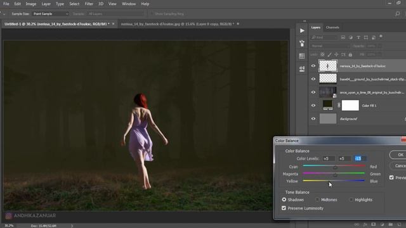Open the Image menu
The image size is (406, 228).
click(x=31, y=4)
